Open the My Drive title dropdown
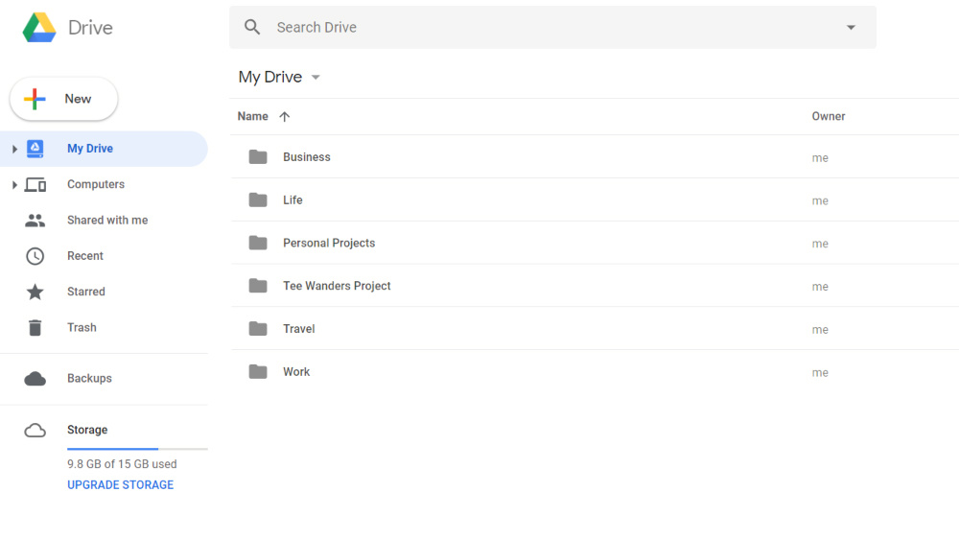 (316, 78)
